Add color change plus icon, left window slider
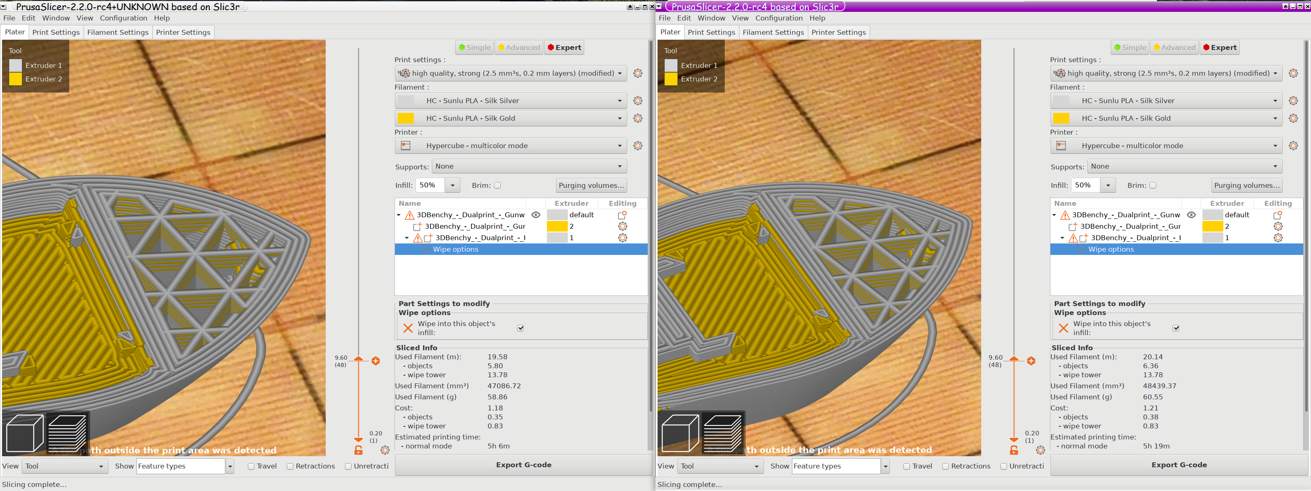This screenshot has width=1311, height=491. (376, 361)
